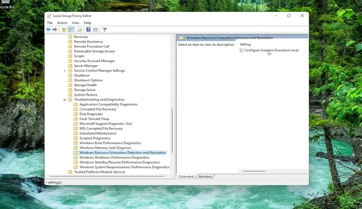Screen dimensions: 362x209
Task: Open the View menu
Action: pos(76,23)
